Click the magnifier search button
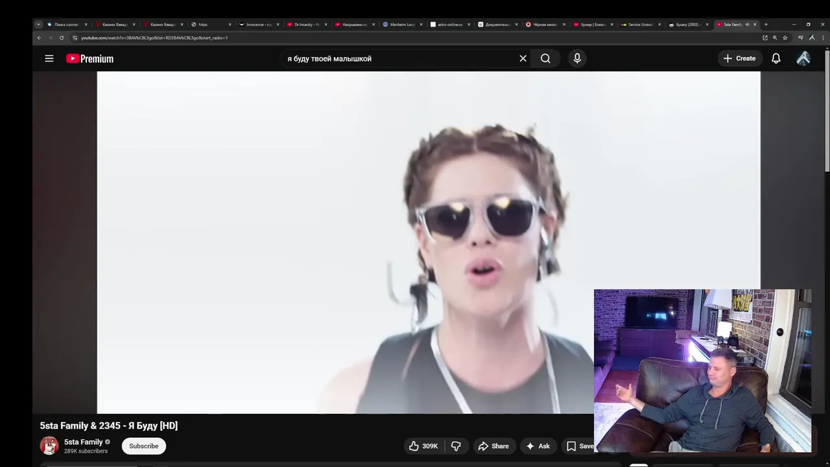830x467 pixels. (x=545, y=58)
